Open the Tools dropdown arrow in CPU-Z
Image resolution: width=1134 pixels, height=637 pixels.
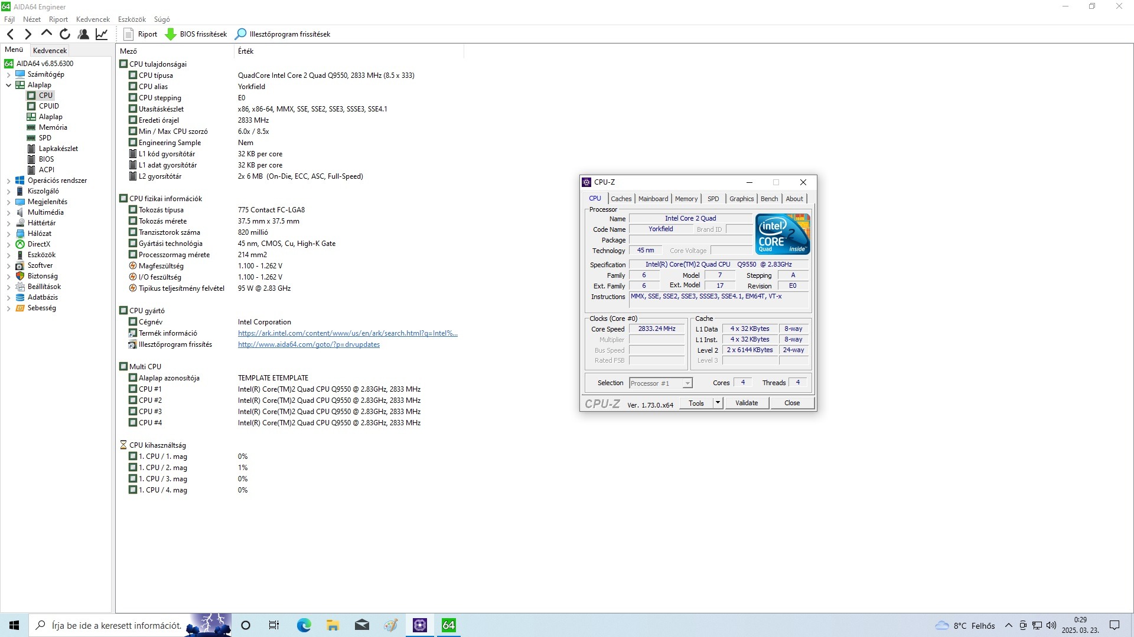click(x=718, y=403)
